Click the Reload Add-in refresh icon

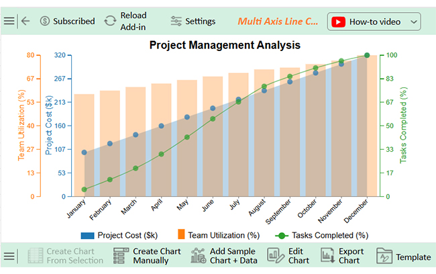coord(110,21)
